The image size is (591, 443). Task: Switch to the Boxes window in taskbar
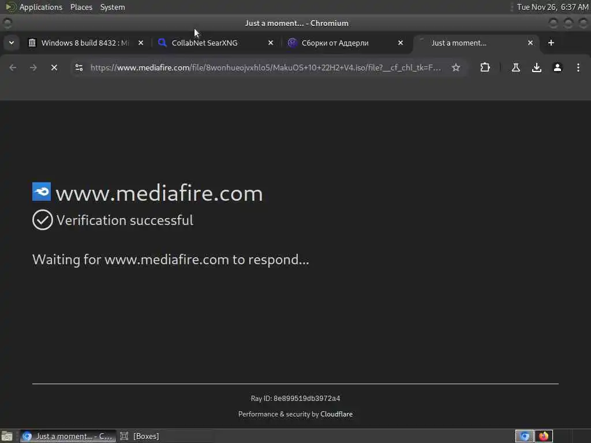coord(140,436)
